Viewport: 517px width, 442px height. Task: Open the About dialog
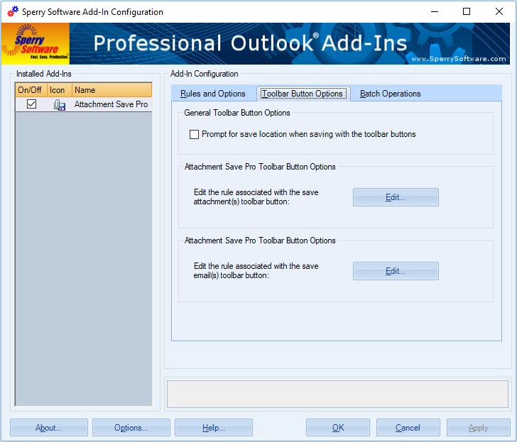[49, 428]
